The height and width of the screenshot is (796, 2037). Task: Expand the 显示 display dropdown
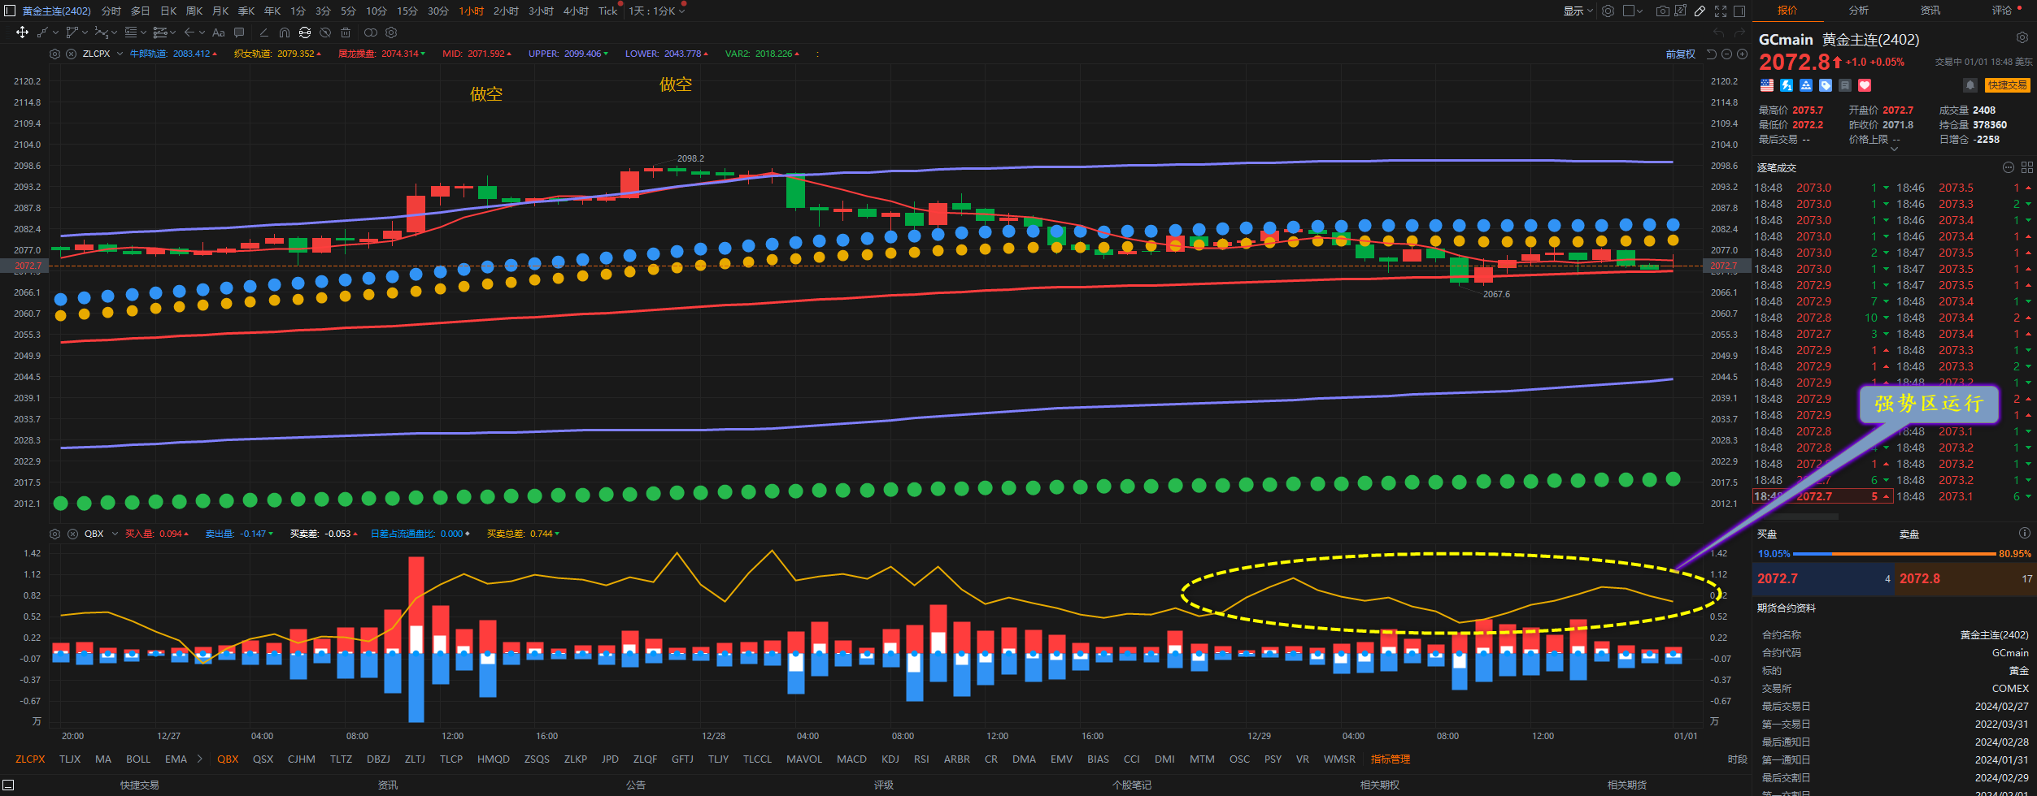pos(1578,11)
